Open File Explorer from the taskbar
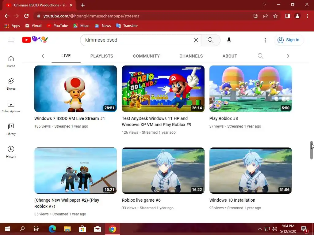 (x=67, y=229)
